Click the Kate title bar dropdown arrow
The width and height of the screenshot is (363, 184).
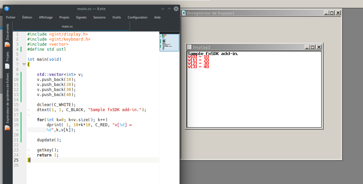[163, 9]
